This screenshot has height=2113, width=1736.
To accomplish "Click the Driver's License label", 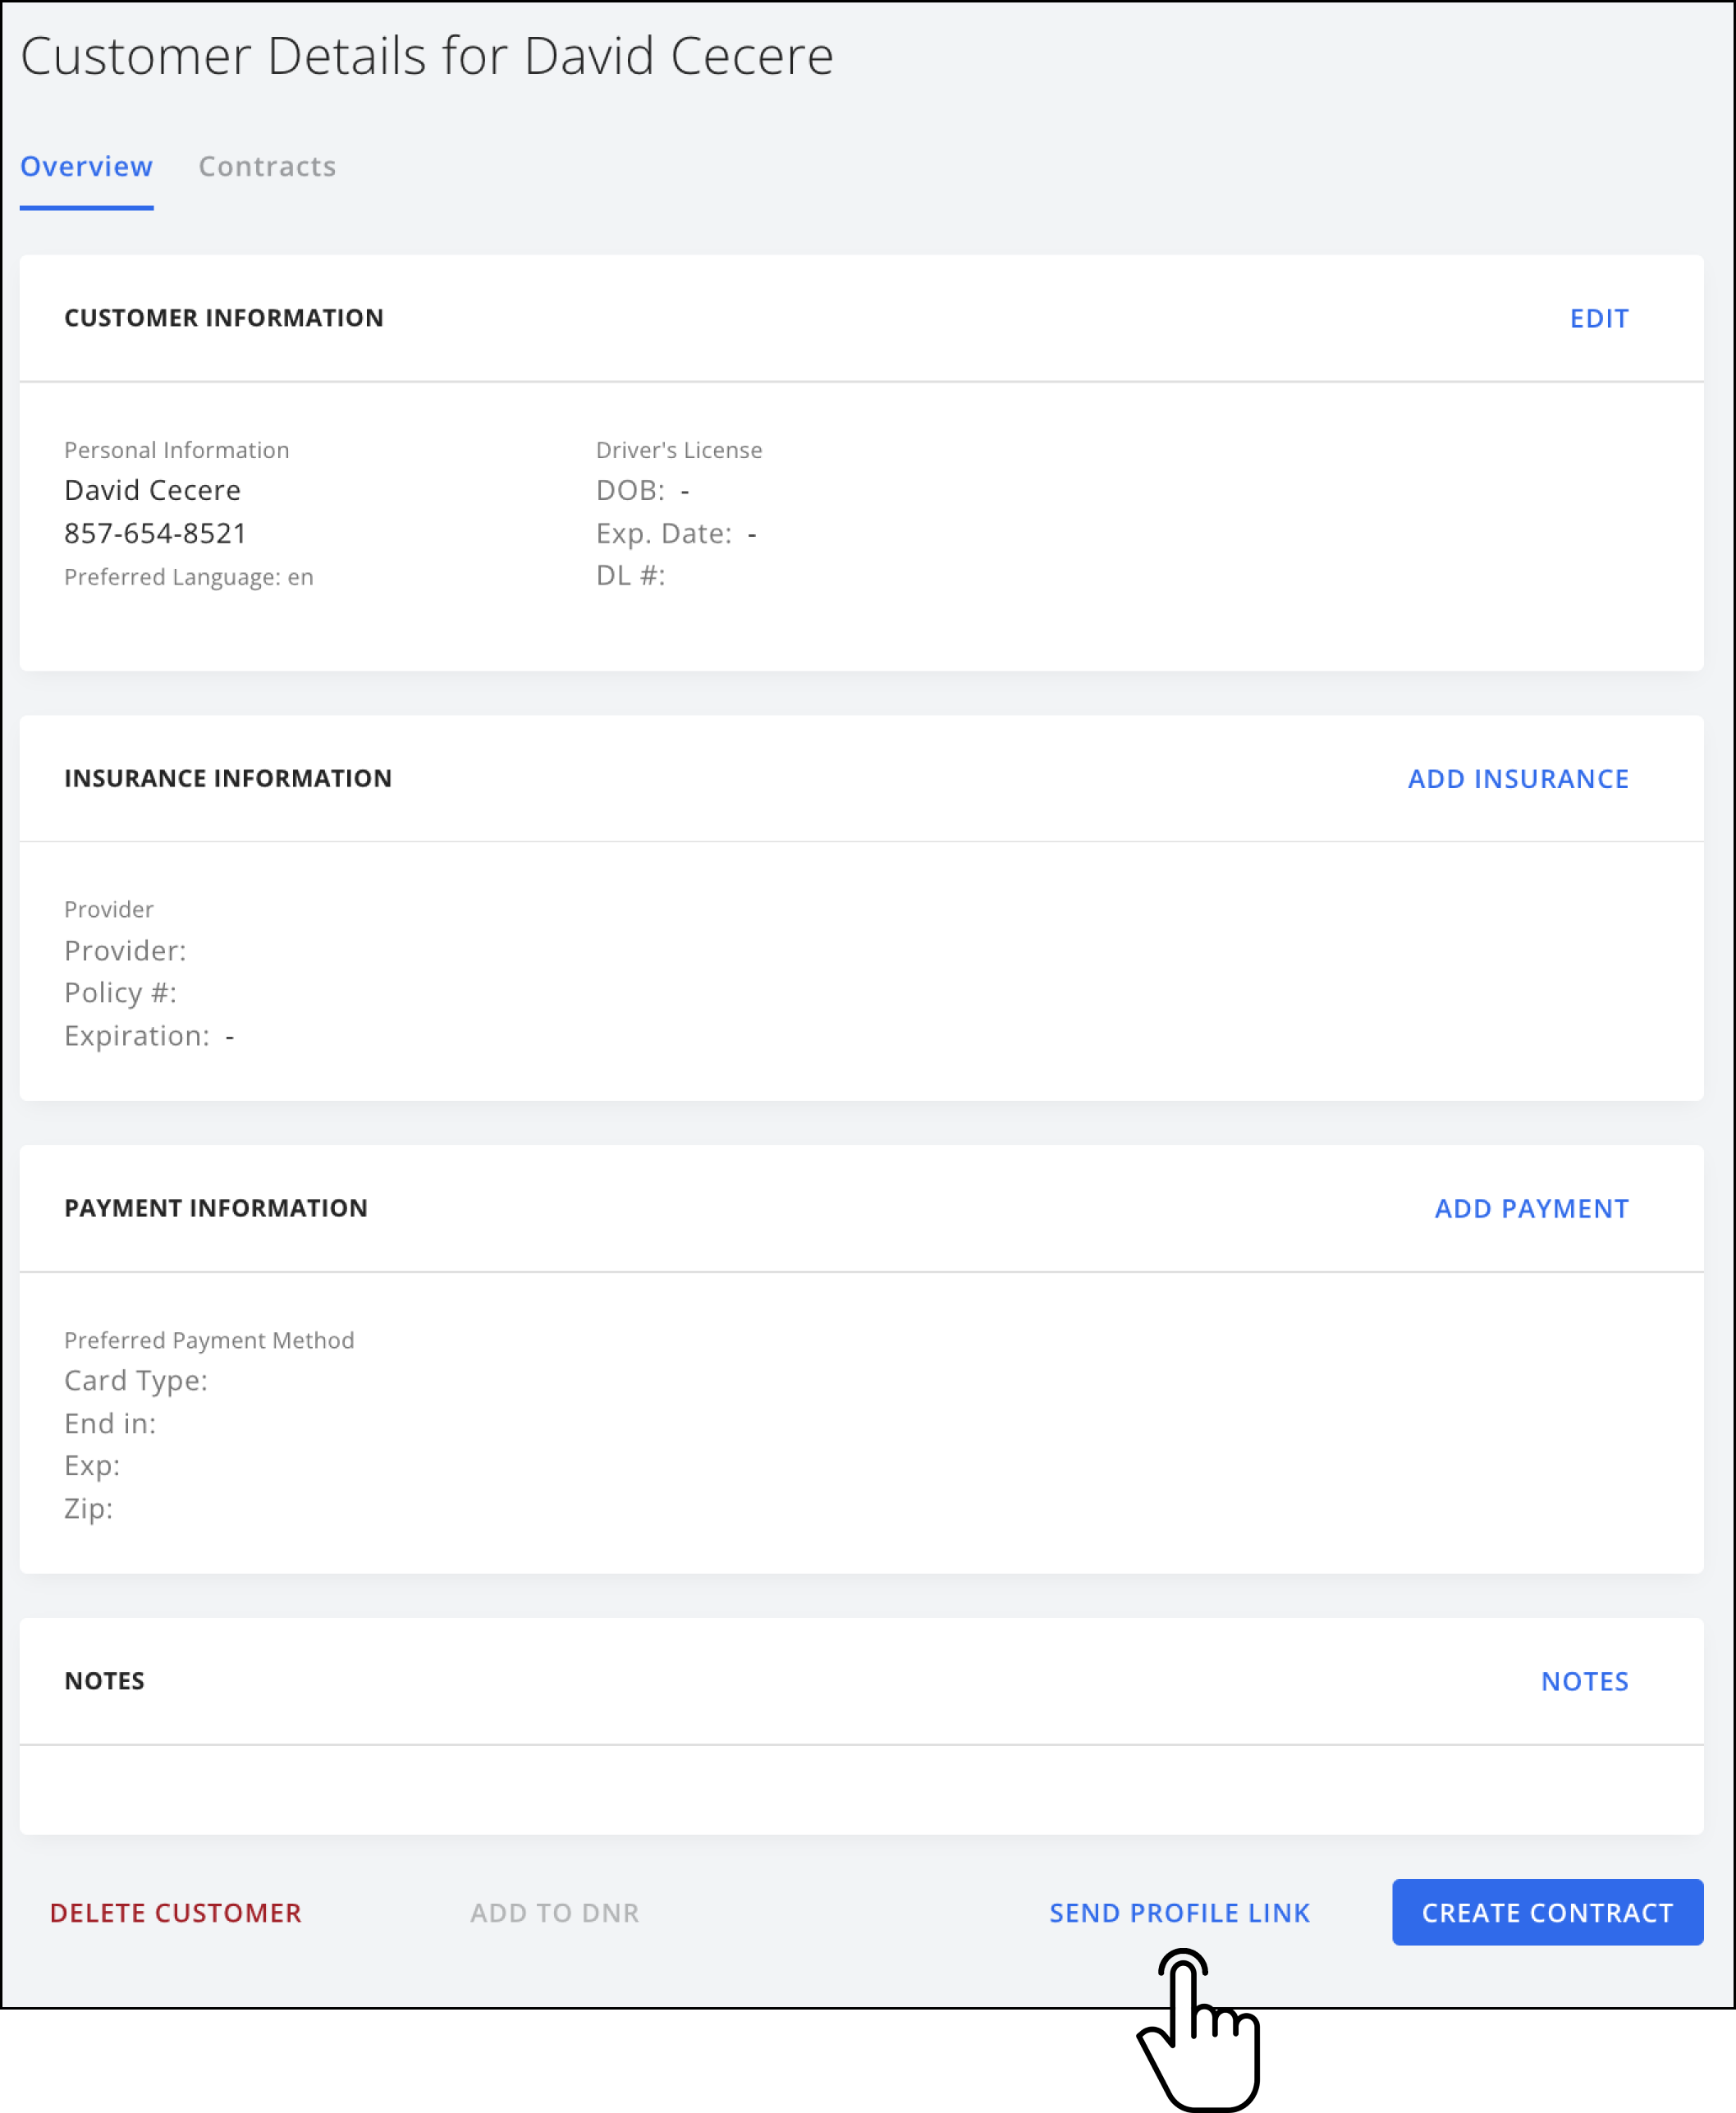I will [x=679, y=450].
